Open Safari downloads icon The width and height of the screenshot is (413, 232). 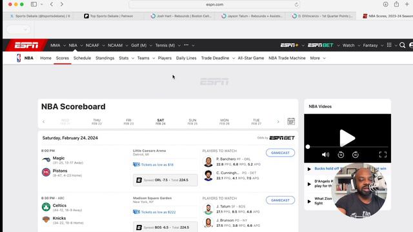pos(385,5)
